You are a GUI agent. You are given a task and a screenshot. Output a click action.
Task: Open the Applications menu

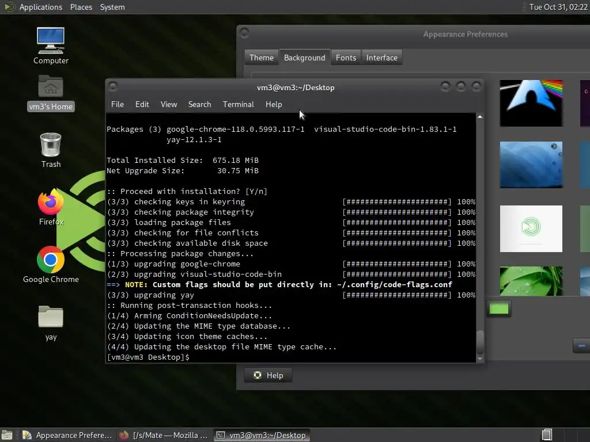(41, 7)
